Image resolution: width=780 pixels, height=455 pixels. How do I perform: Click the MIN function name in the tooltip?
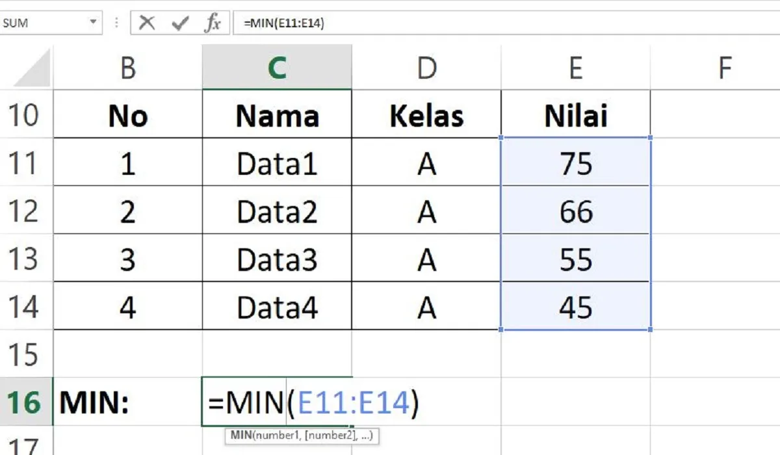242,435
